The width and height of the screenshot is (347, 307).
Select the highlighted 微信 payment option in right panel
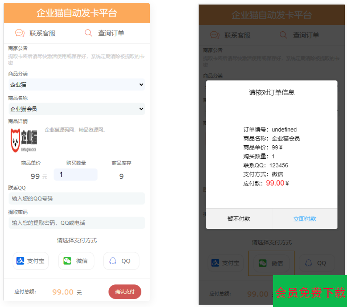[x=271, y=263]
